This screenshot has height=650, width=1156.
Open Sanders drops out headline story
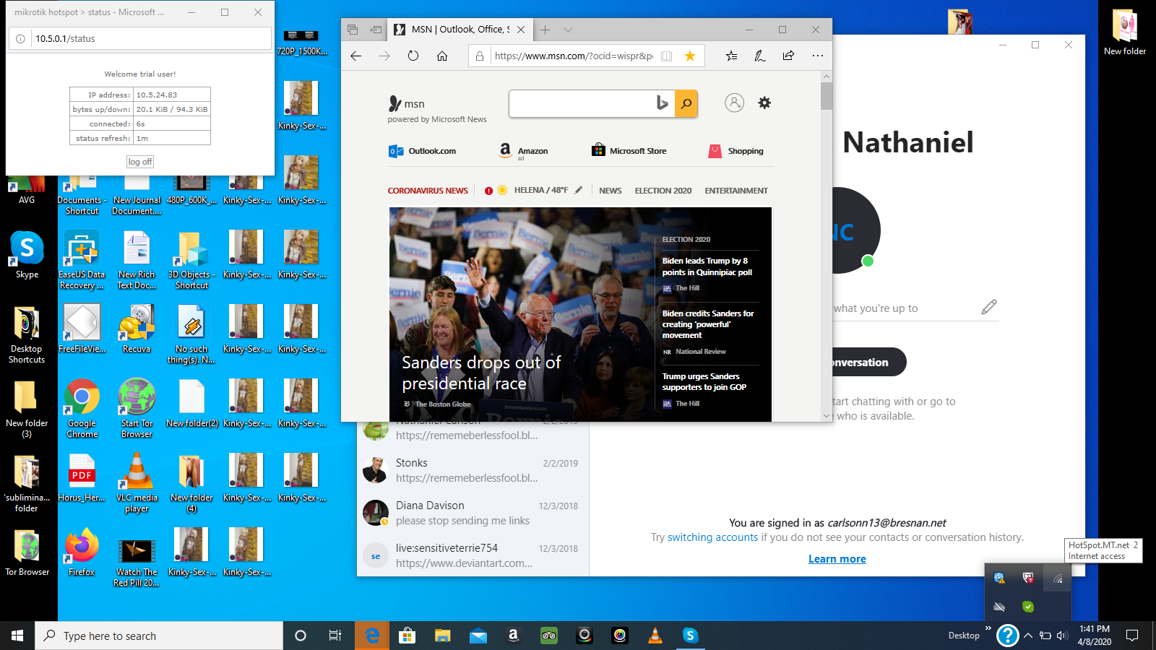pyautogui.click(x=481, y=373)
